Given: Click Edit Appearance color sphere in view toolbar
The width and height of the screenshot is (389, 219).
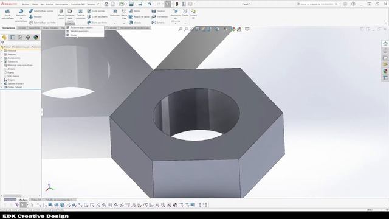Looking at the screenshot, I should [x=233, y=29].
